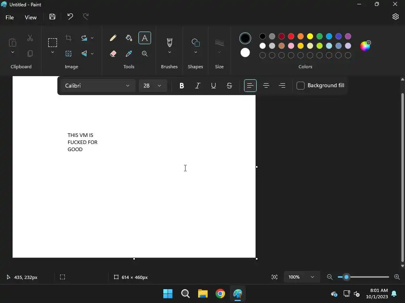Click the line Size icon
Image resolution: width=405 pixels, height=303 pixels.
(x=219, y=43)
